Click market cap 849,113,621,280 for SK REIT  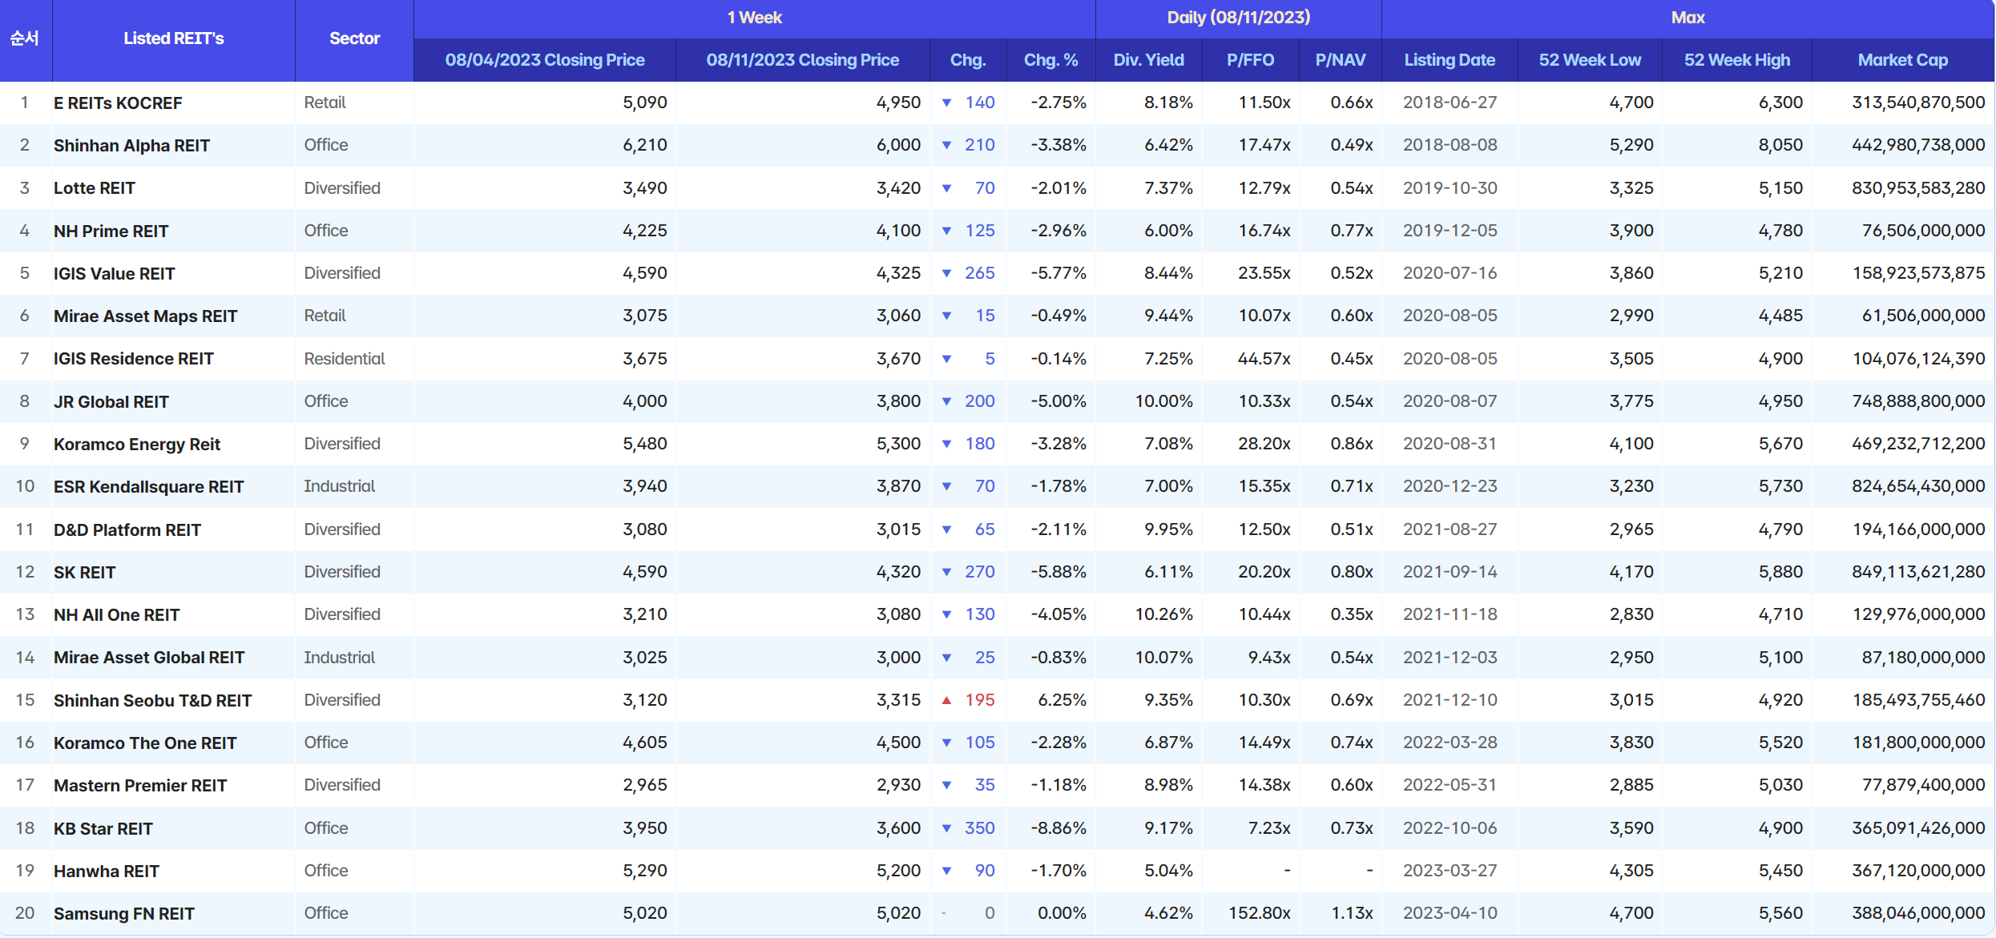(x=1918, y=572)
